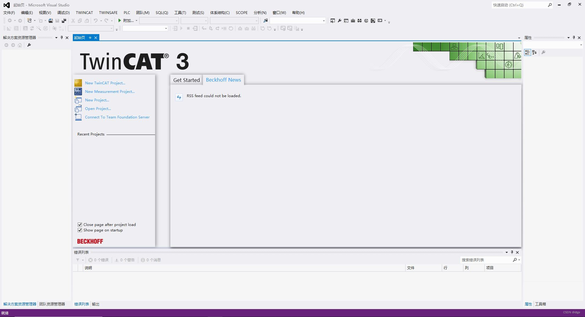This screenshot has width=585, height=317.
Task: Click the 搜索错误列表 search field
Action: point(486,260)
